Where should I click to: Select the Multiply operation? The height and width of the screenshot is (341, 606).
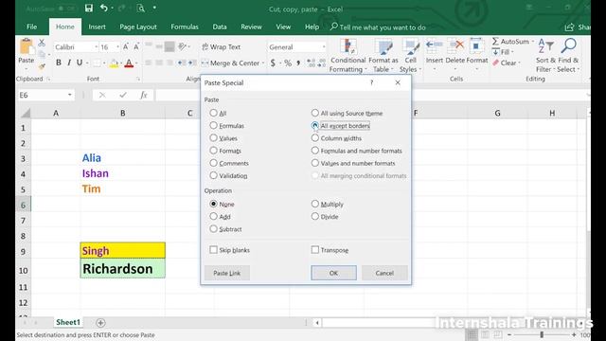click(x=315, y=204)
